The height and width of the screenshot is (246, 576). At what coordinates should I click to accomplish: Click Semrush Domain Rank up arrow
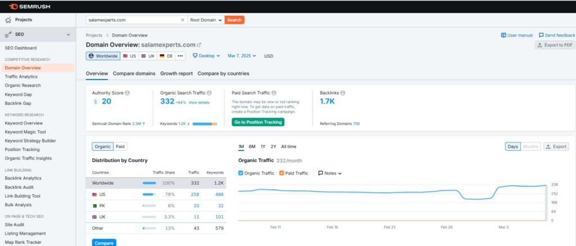pyautogui.click(x=143, y=123)
